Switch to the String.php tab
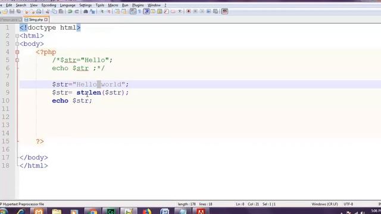Viewport: 381px width, 214px height. pyautogui.click(x=36, y=20)
